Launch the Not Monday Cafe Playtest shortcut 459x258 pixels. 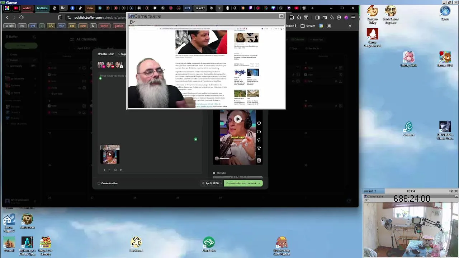click(281, 246)
